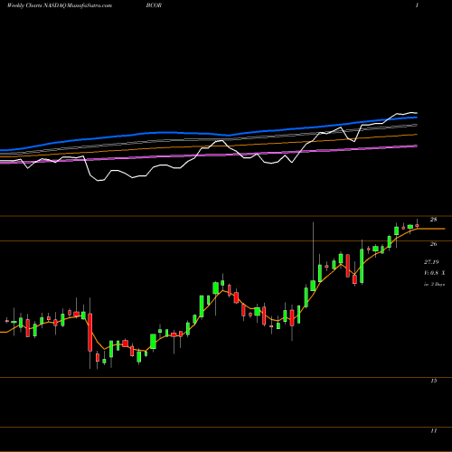This screenshot has width=452, height=452.
Task: Select the BCOR ticker label
Action: (154, 5)
